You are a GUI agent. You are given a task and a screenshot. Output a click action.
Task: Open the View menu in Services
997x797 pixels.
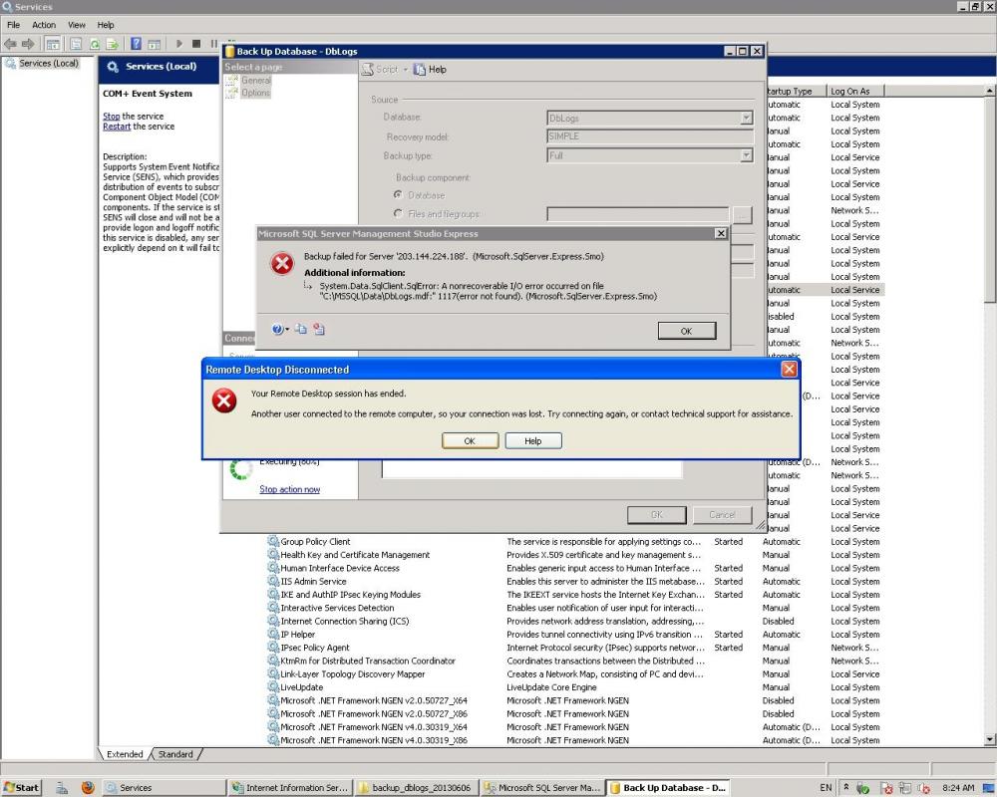(x=77, y=25)
